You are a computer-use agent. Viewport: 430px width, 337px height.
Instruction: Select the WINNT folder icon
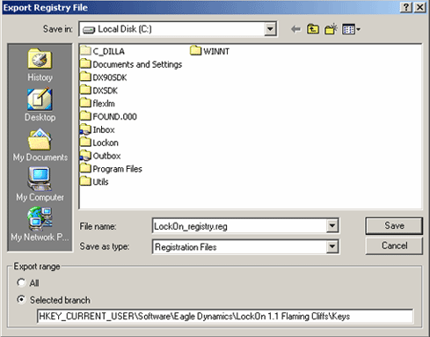coord(195,51)
